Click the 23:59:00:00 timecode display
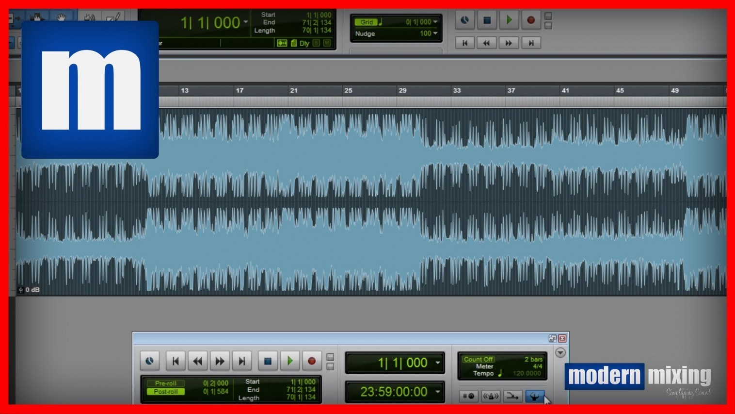This screenshot has width=735, height=414. pos(394,392)
